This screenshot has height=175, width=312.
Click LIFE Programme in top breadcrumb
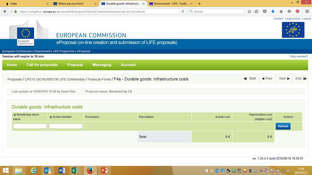[x=64, y=51]
